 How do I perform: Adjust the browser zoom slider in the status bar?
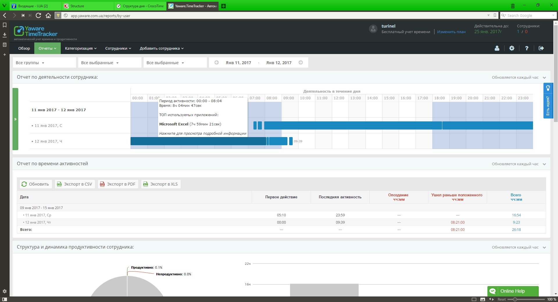[x=515, y=299]
